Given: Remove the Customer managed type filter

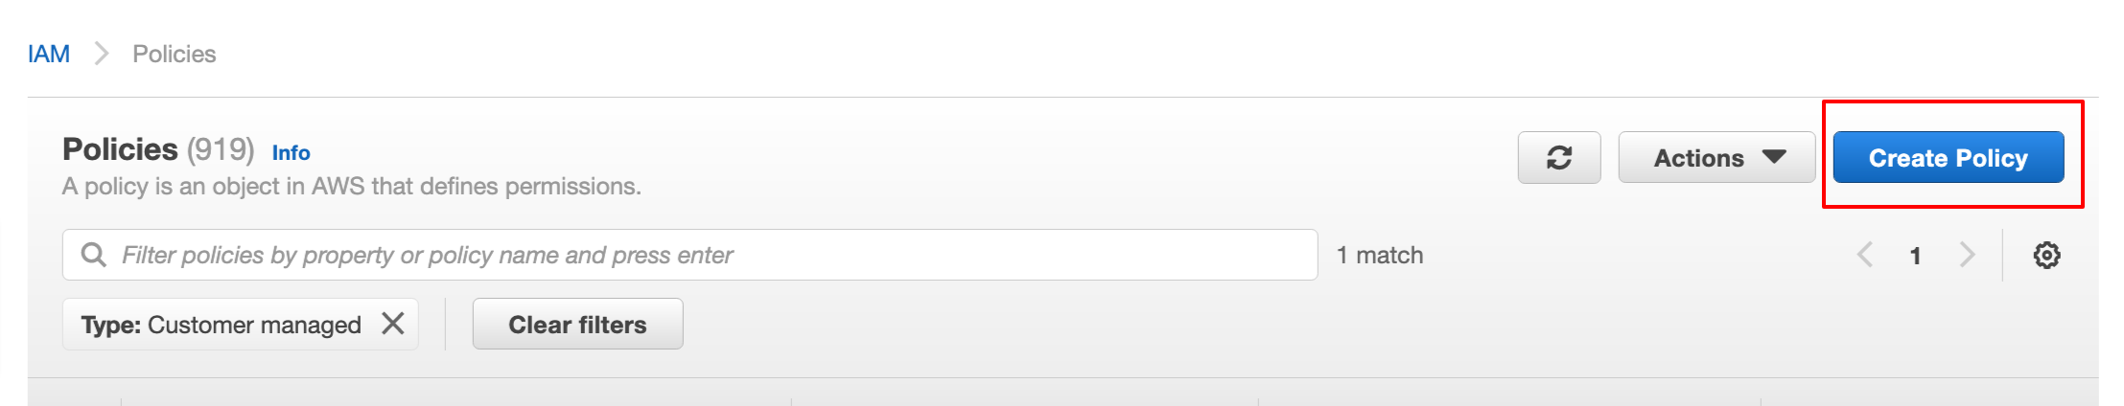Looking at the screenshot, I should (x=392, y=325).
